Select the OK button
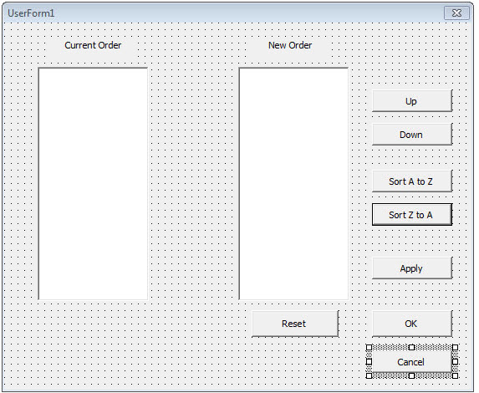 point(412,324)
